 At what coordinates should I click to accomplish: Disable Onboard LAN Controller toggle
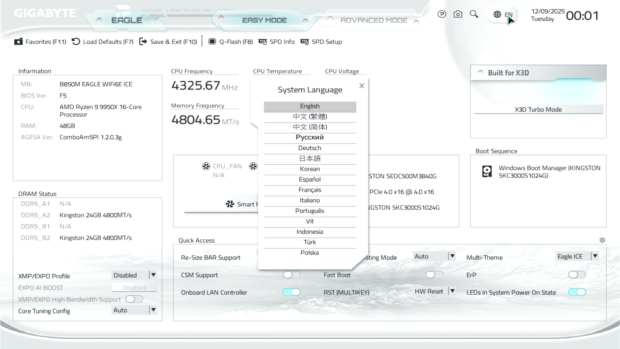pos(291,292)
